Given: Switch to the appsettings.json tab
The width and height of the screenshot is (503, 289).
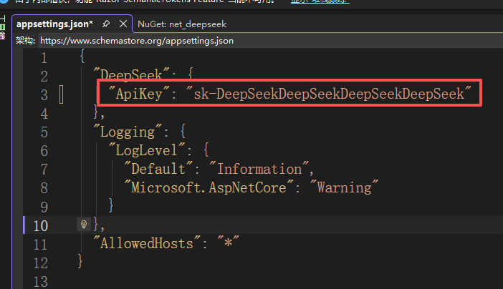Looking at the screenshot, I should [x=54, y=24].
